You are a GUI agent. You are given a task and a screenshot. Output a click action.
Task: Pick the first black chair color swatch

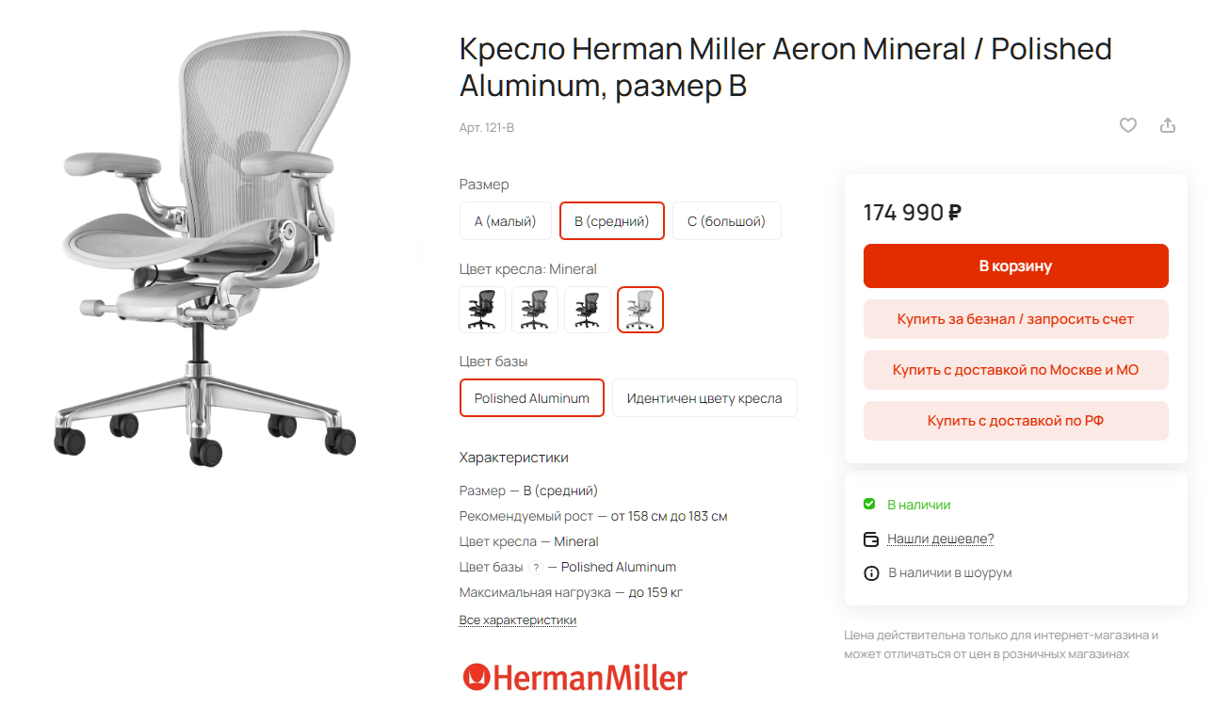482,310
